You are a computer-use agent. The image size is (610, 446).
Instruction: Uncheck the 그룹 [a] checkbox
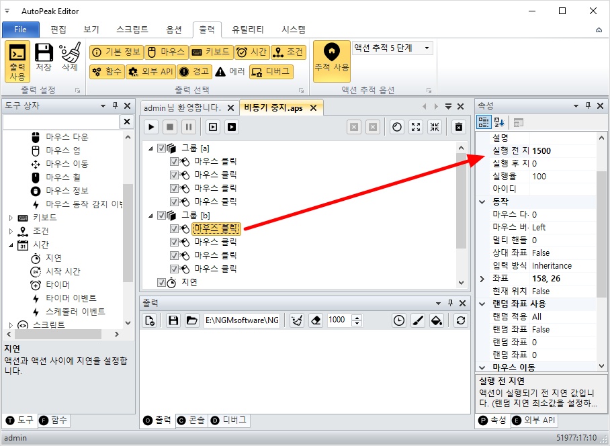coord(161,148)
